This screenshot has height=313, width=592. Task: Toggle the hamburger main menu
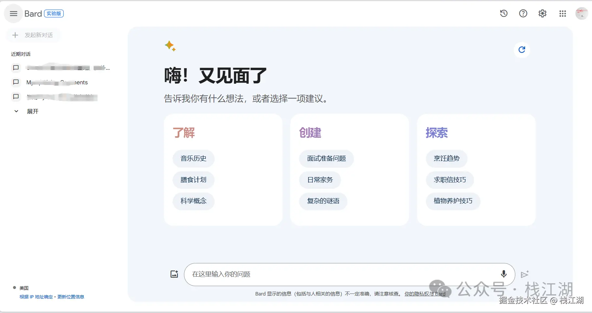pyautogui.click(x=13, y=14)
